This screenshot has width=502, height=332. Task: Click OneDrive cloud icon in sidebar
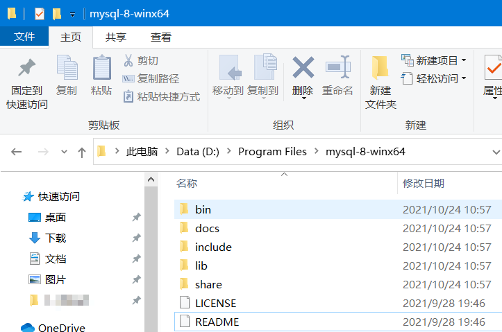coord(28,328)
